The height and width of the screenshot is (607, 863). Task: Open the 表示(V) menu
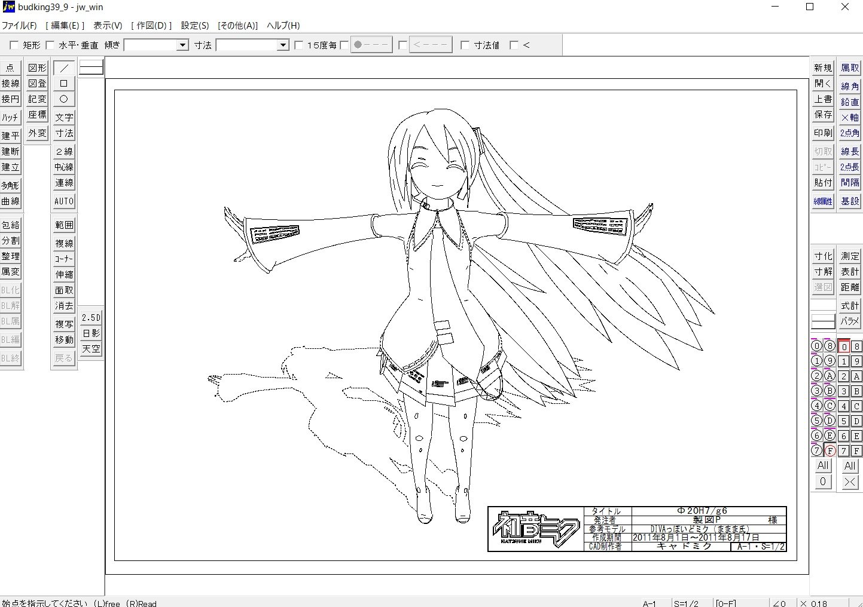tap(108, 26)
